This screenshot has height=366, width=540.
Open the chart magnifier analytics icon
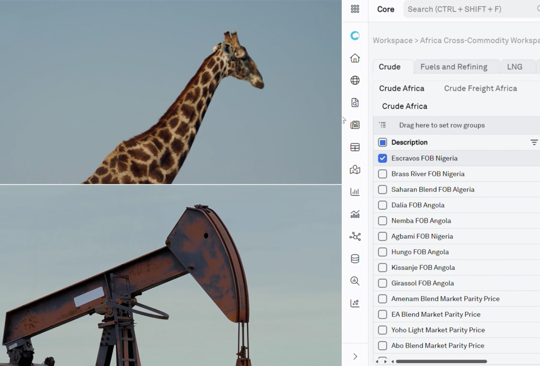[355, 281]
